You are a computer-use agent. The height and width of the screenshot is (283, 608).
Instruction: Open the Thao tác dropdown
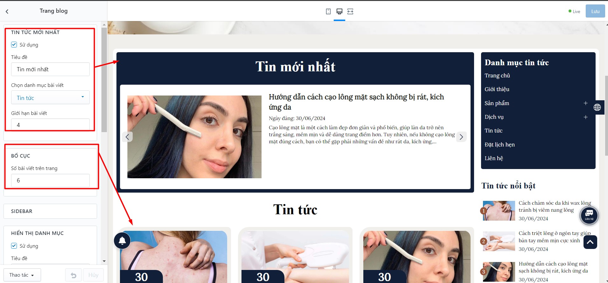[22, 275]
